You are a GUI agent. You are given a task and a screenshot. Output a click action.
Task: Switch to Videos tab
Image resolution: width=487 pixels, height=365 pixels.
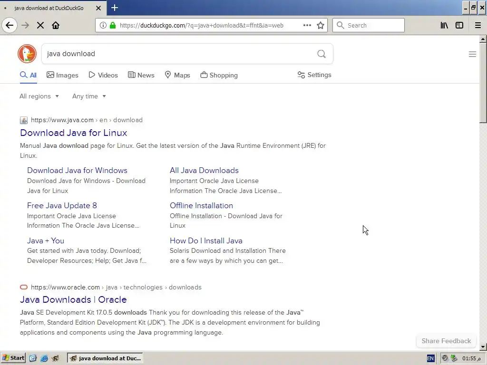(103, 75)
